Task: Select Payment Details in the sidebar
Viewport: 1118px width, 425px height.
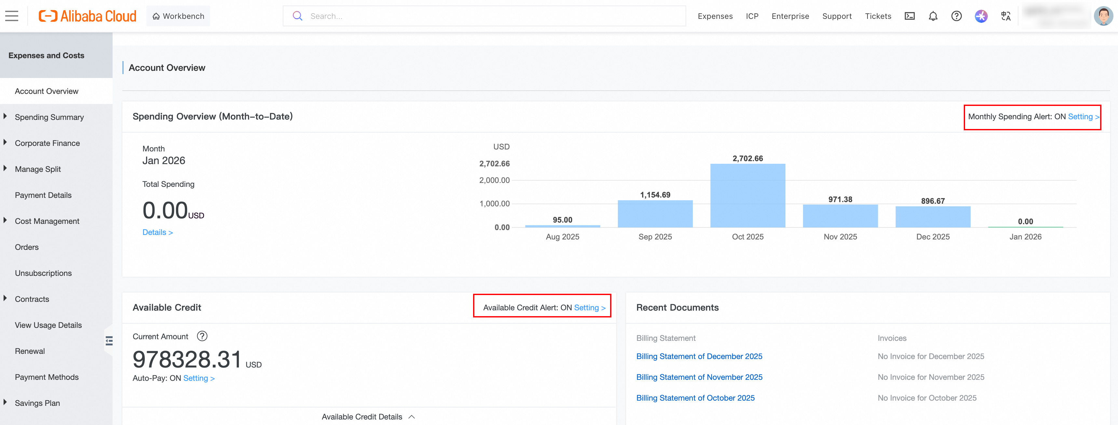Action: (43, 195)
